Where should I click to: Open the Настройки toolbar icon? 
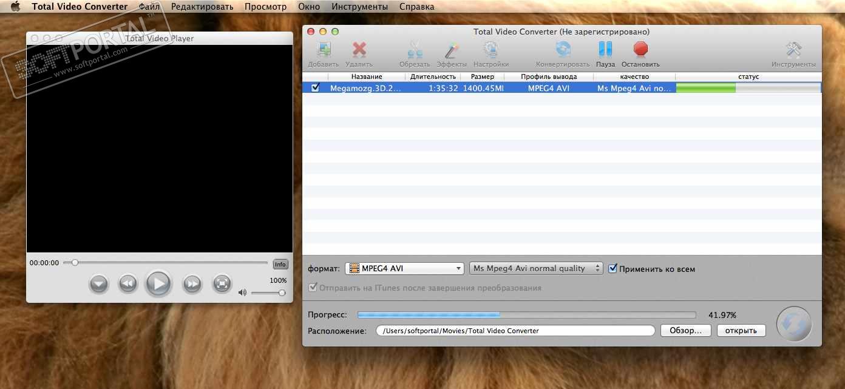pyautogui.click(x=490, y=50)
